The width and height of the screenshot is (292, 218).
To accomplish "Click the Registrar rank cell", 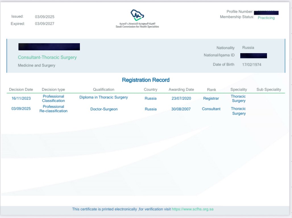I will [211, 98].
